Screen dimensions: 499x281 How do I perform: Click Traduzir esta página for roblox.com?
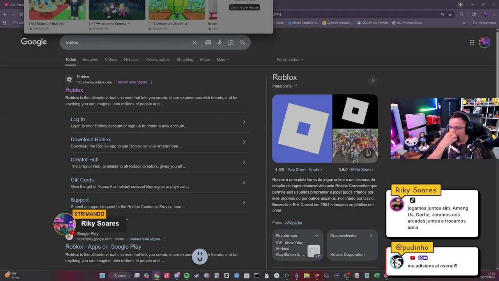pos(131,82)
